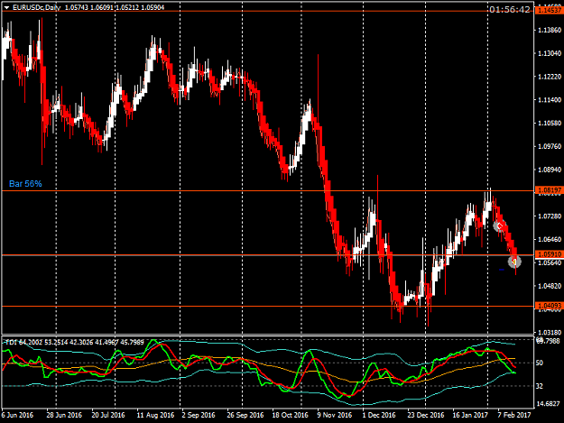564x423 pixels.
Task: Click the upper gray trade marker circle
Action: click(499, 226)
